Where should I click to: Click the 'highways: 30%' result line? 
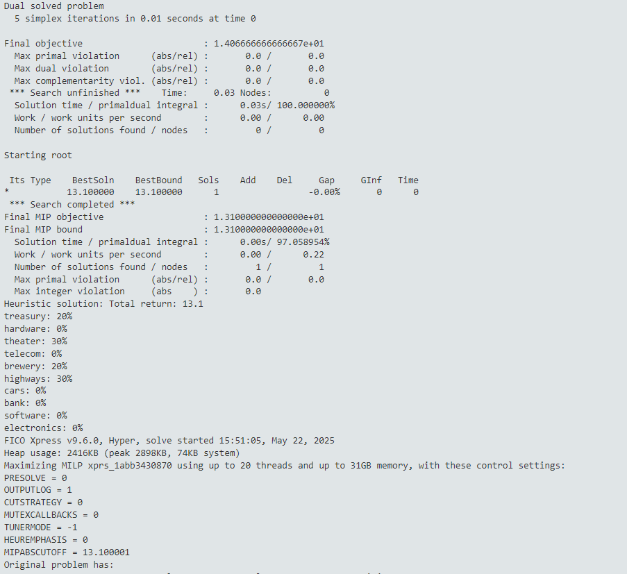[x=37, y=379]
